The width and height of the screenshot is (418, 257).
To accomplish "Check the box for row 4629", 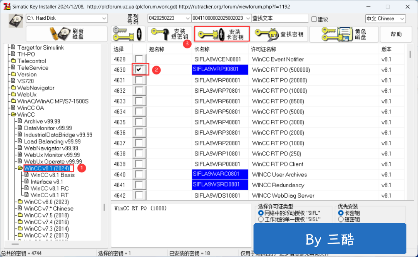I will pos(139,59).
